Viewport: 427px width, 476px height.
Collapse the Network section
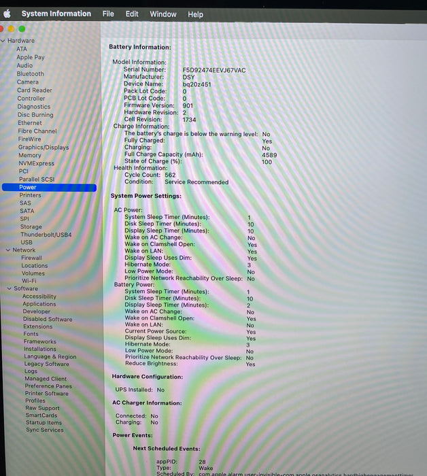coord(8,250)
